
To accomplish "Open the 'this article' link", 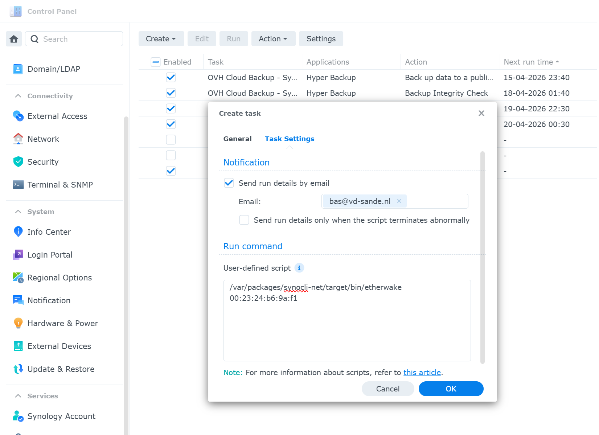I will tap(422, 373).
